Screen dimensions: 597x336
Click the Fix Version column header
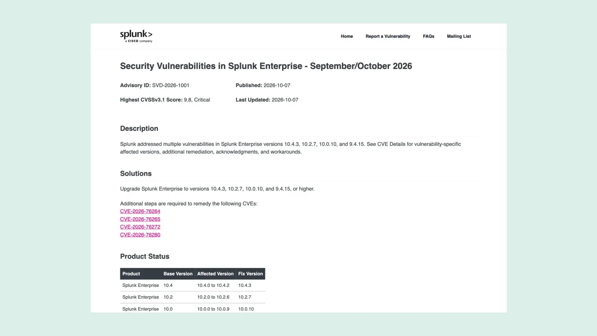pyautogui.click(x=250, y=274)
